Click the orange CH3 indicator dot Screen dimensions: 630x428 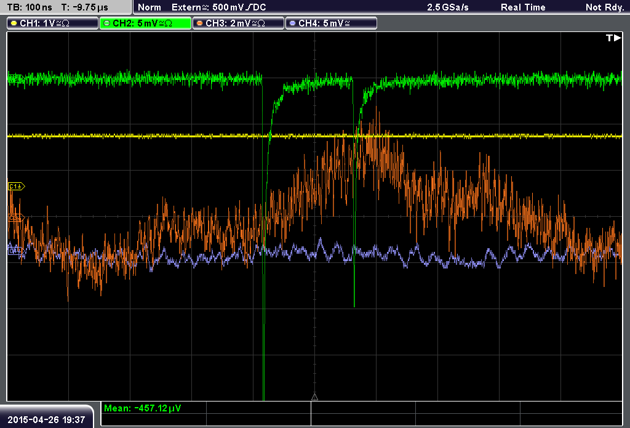[200, 23]
